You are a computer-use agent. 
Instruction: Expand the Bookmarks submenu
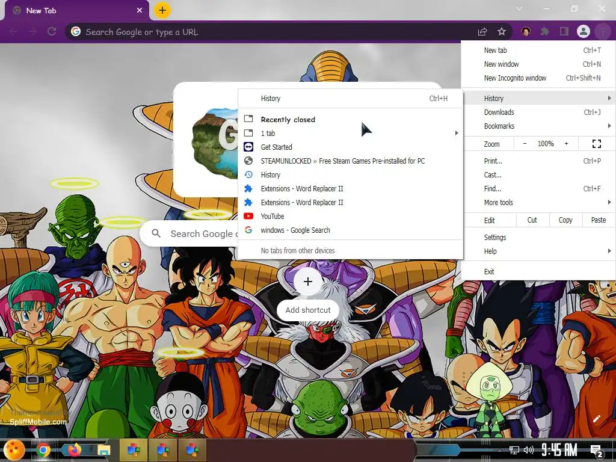538,126
